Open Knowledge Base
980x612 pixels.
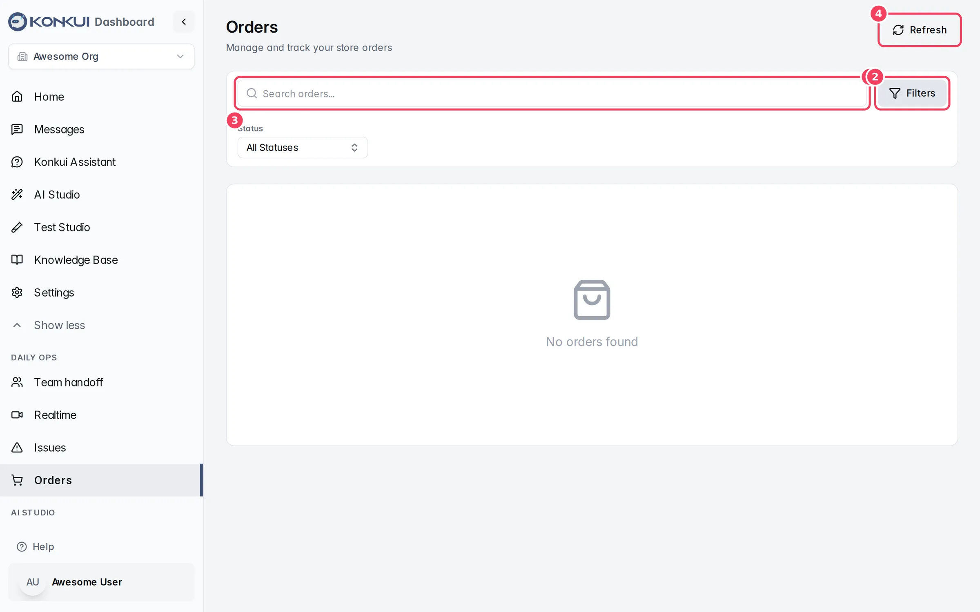coord(101,260)
